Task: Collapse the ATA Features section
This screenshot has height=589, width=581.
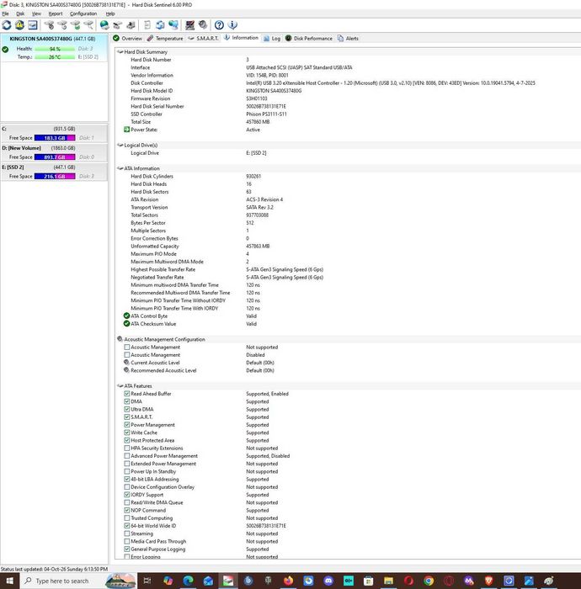Action: 120,385
